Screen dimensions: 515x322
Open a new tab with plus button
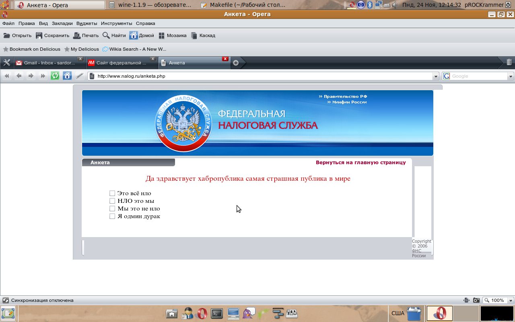point(236,63)
